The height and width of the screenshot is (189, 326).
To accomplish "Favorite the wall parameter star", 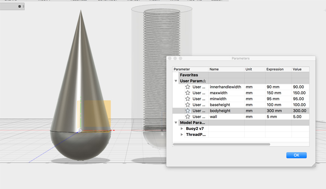I will click(x=188, y=117).
